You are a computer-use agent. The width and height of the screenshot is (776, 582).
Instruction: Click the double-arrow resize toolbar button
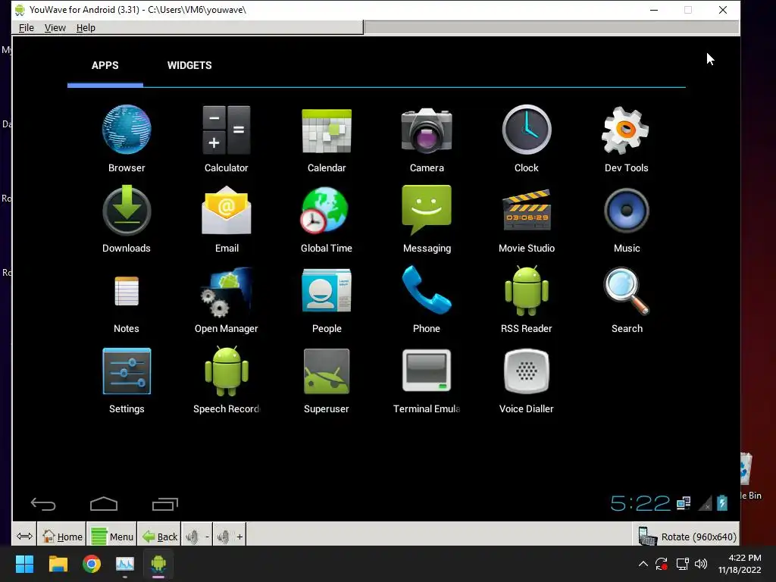(24, 537)
